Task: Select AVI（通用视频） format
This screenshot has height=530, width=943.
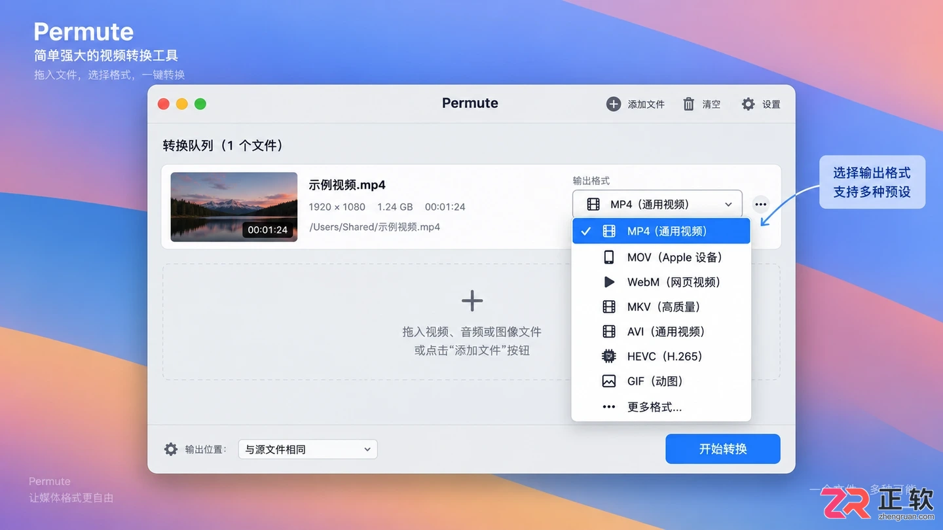Action: click(661, 332)
